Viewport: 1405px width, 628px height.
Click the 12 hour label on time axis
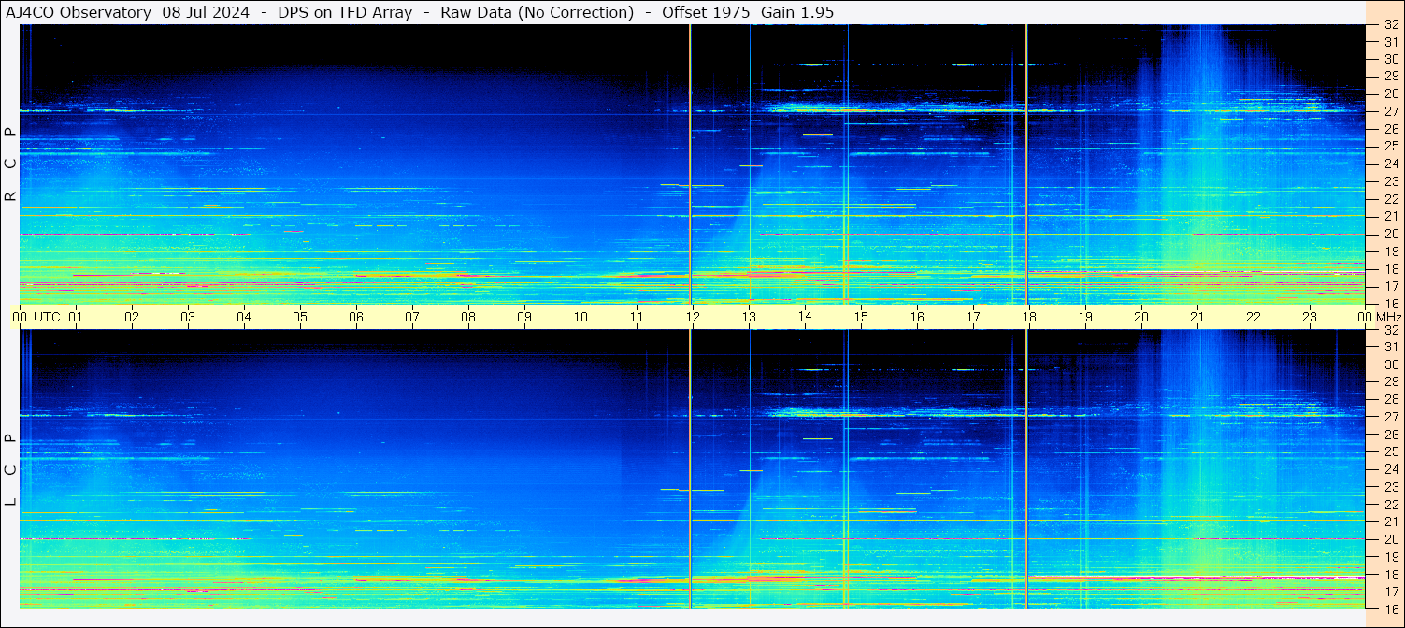click(x=693, y=317)
